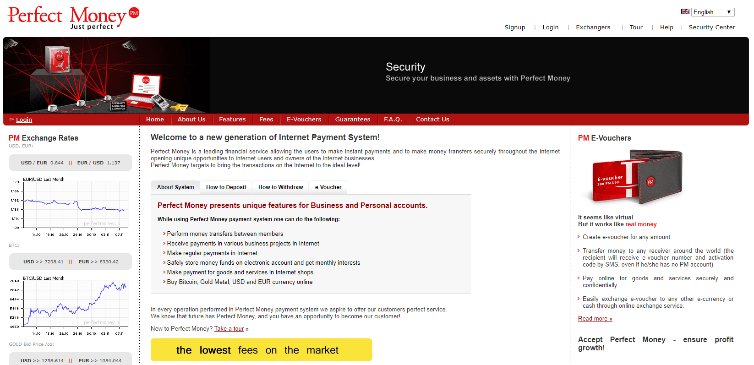
Task: Click the gold USD 1258.614 rate
Action: 42,361
